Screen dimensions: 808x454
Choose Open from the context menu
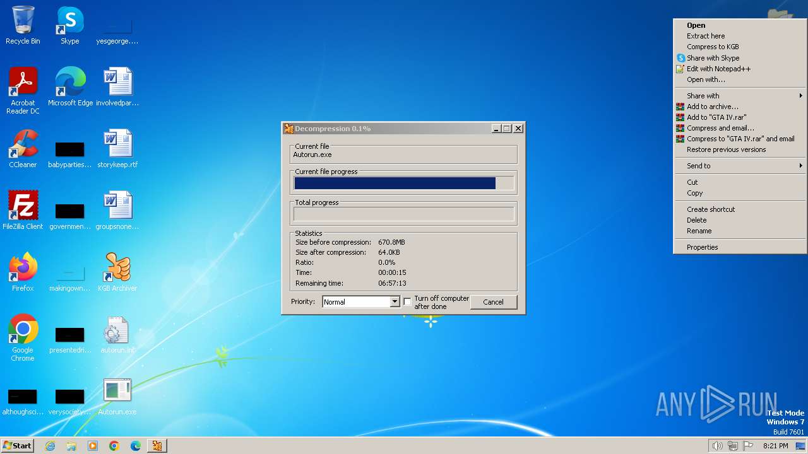pos(740,25)
